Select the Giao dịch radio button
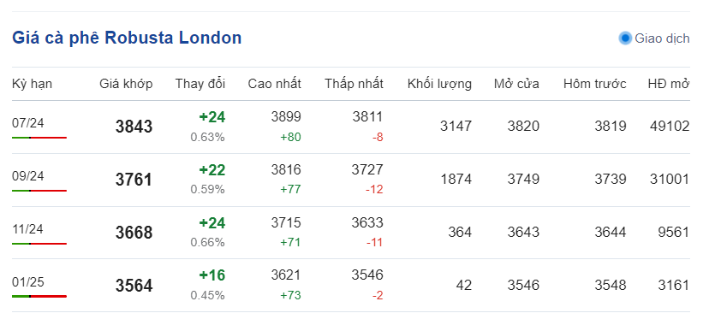Viewport: 715px width, 325px height. 625,38
